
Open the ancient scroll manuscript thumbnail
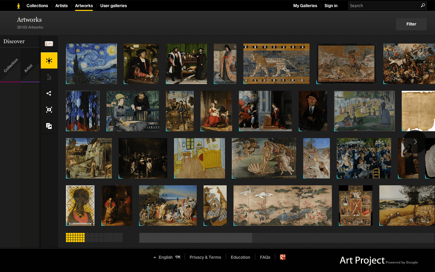[418, 111]
